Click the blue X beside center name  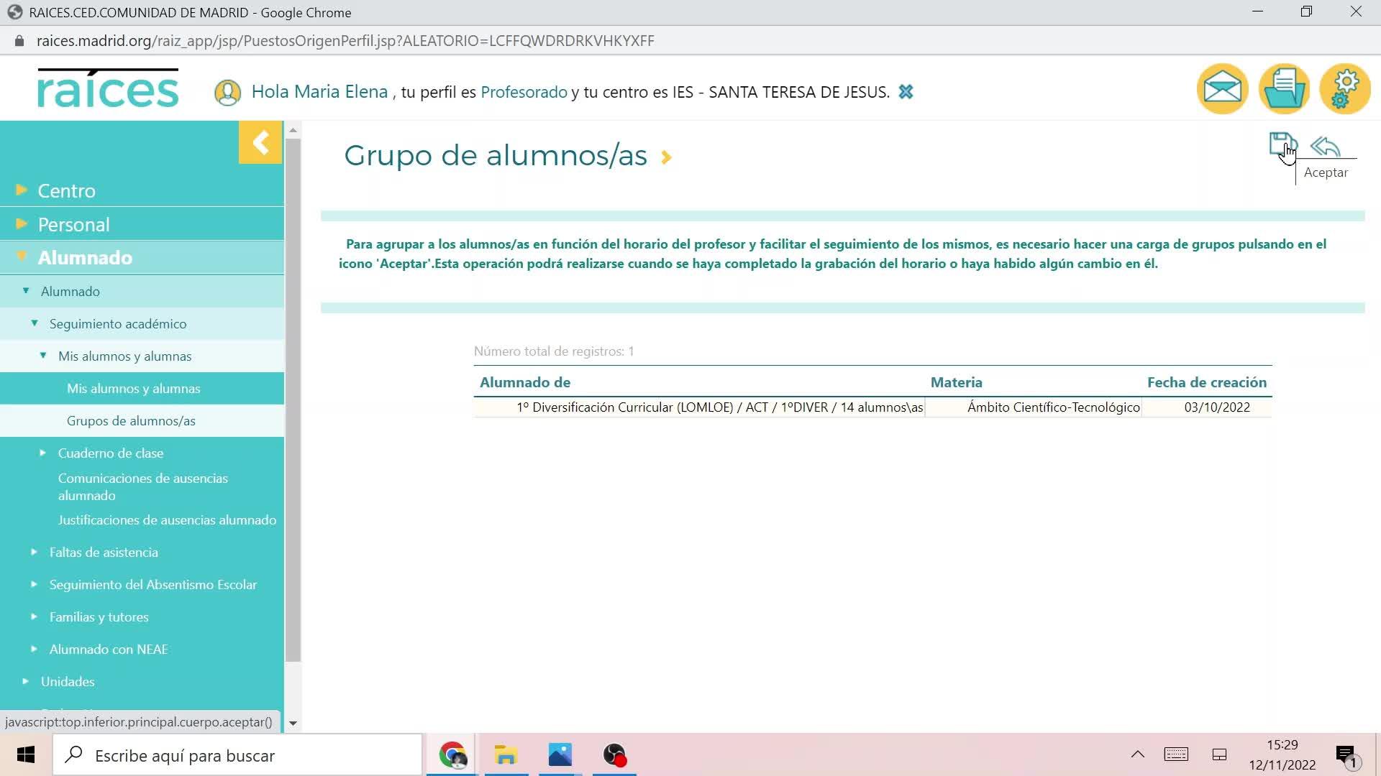906,92
